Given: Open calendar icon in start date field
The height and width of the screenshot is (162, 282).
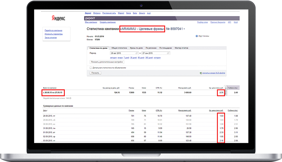Looking at the screenshot, I should [137, 53].
